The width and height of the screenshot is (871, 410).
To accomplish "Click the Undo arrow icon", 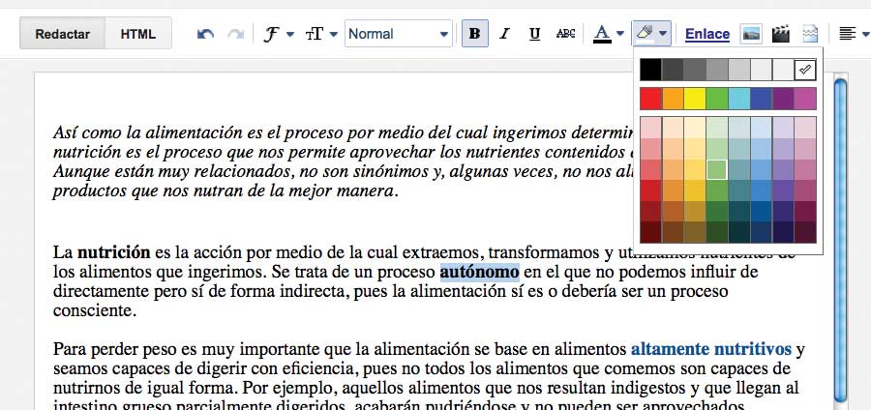I will point(205,34).
